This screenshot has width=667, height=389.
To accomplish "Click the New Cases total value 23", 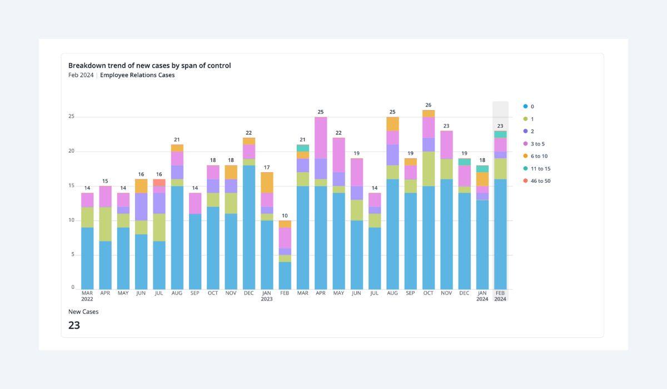I will point(74,326).
